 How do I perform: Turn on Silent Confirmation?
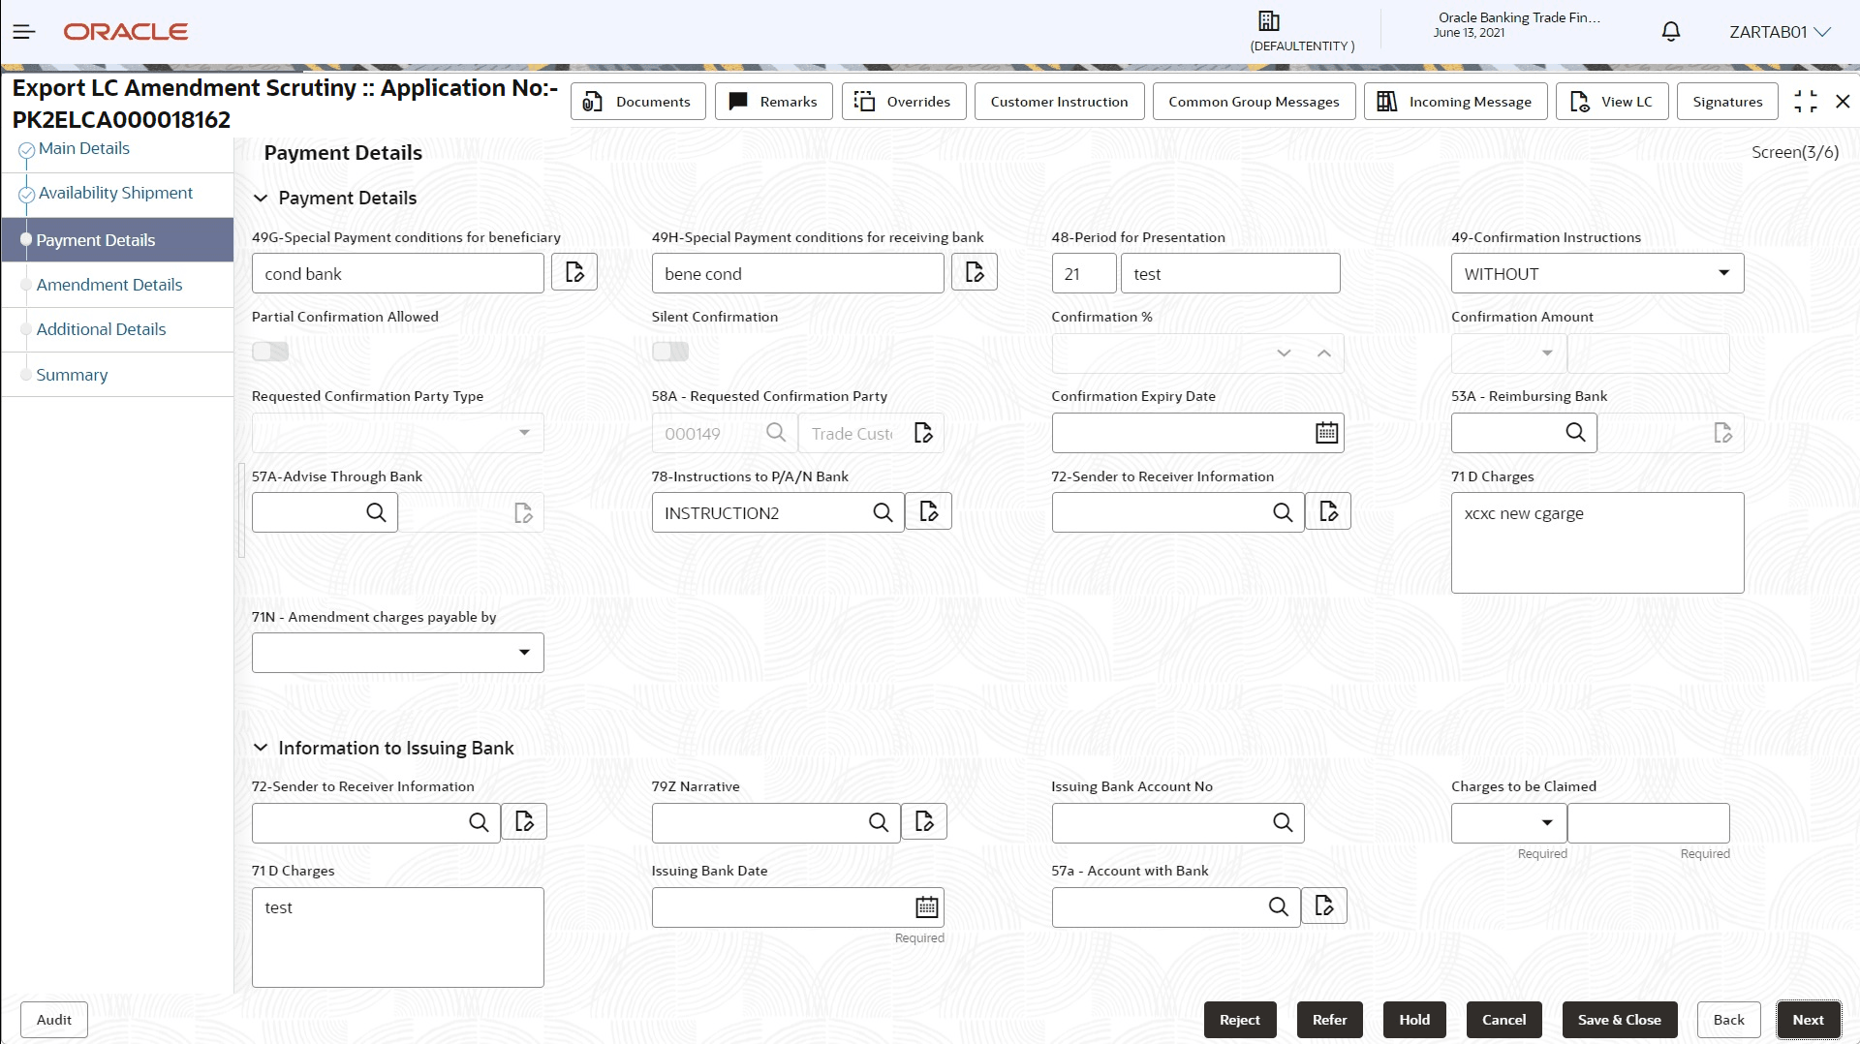[670, 352]
